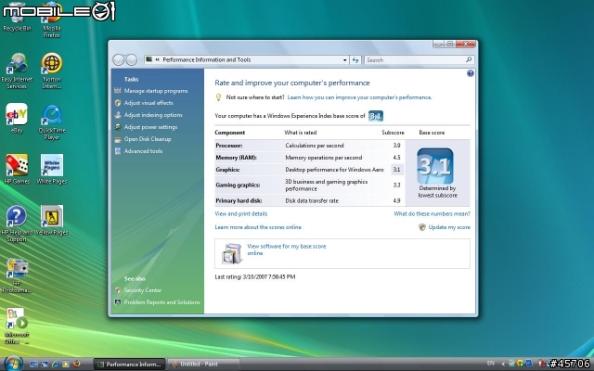Select the Memory (RAM) row label
Image resolution: width=594 pixels, height=371 pixels.
click(236, 158)
